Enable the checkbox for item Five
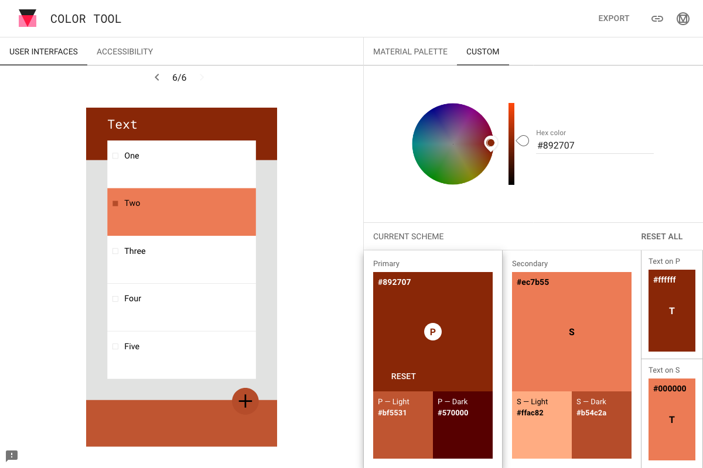The height and width of the screenshot is (468, 703). [x=115, y=346]
